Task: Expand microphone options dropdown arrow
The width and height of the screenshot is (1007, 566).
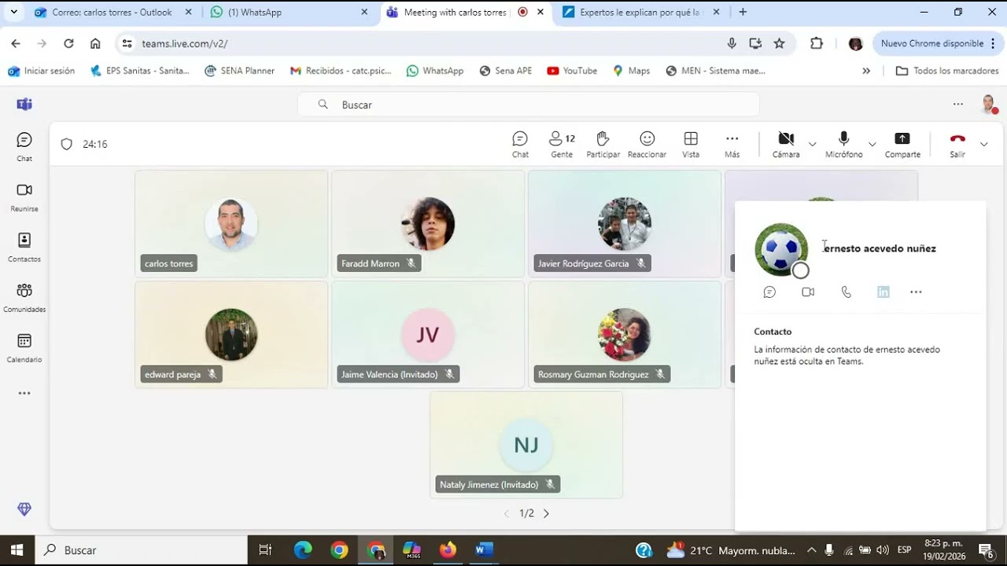Action: point(872,145)
